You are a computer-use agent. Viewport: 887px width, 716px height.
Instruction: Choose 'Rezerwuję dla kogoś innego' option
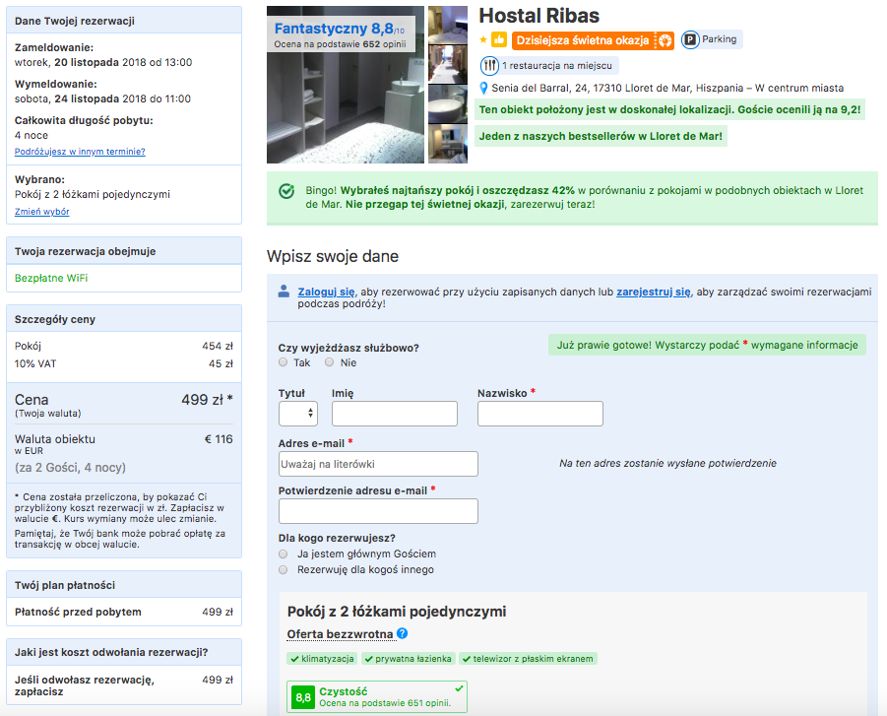click(284, 570)
